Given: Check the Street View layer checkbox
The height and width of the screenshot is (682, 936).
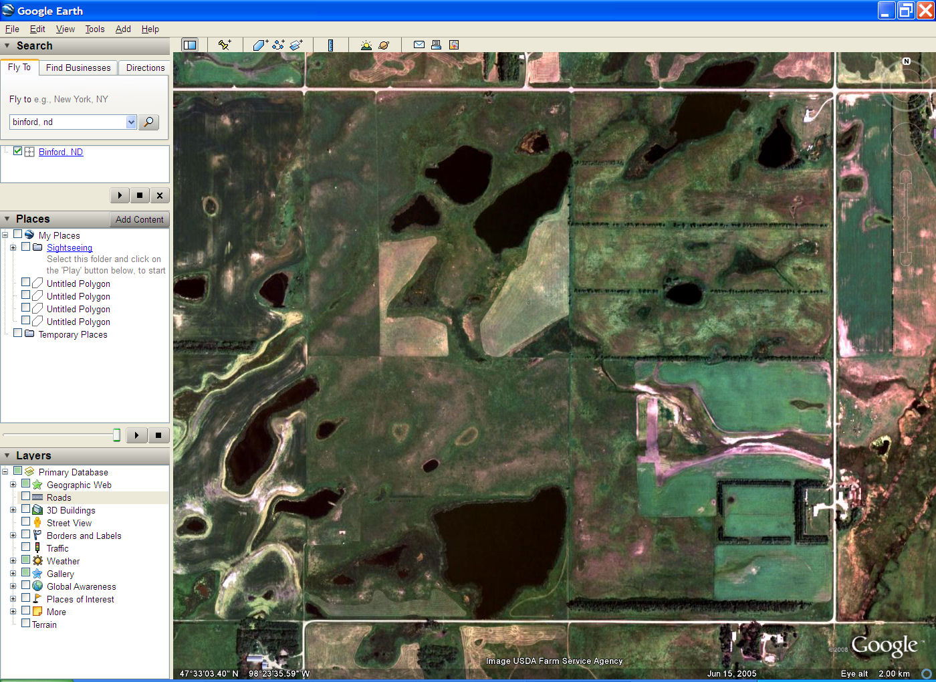Looking at the screenshot, I should click(x=25, y=522).
